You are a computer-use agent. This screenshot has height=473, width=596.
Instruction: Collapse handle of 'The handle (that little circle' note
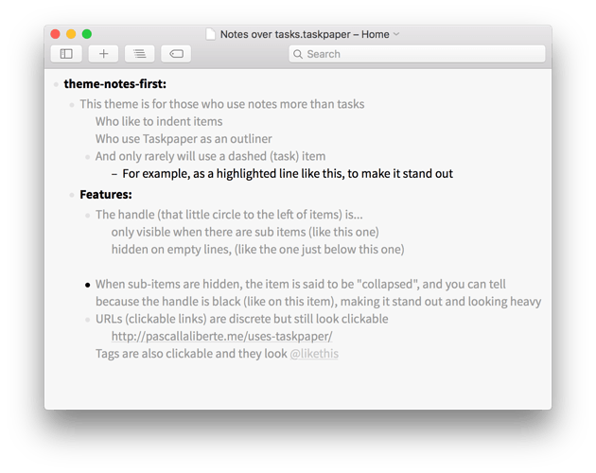pyautogui.click(x=87, y=215)
